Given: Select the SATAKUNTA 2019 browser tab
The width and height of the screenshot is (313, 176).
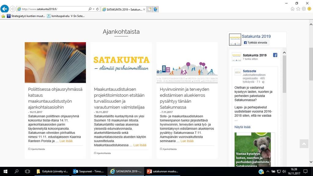Looking at the screenshot, I should [124, 9].
